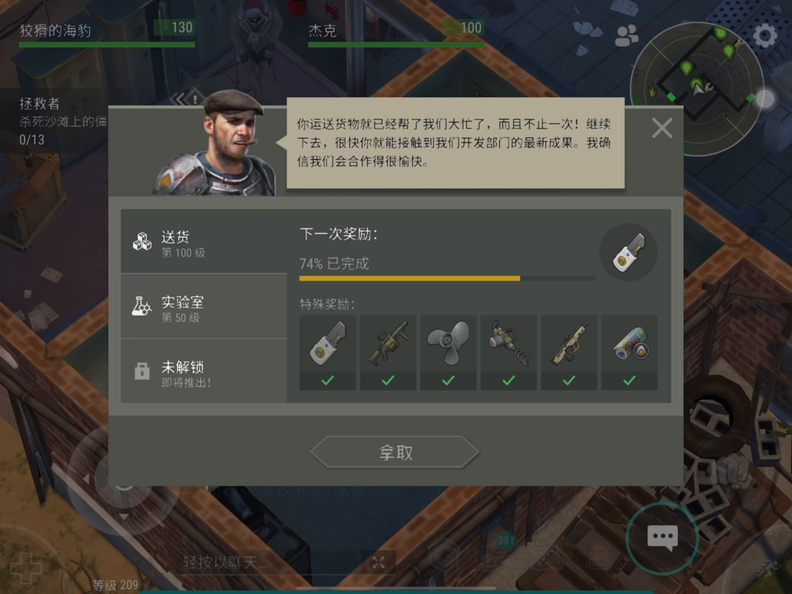
Task: Expand the chat window icon
Action: [379, 562]
